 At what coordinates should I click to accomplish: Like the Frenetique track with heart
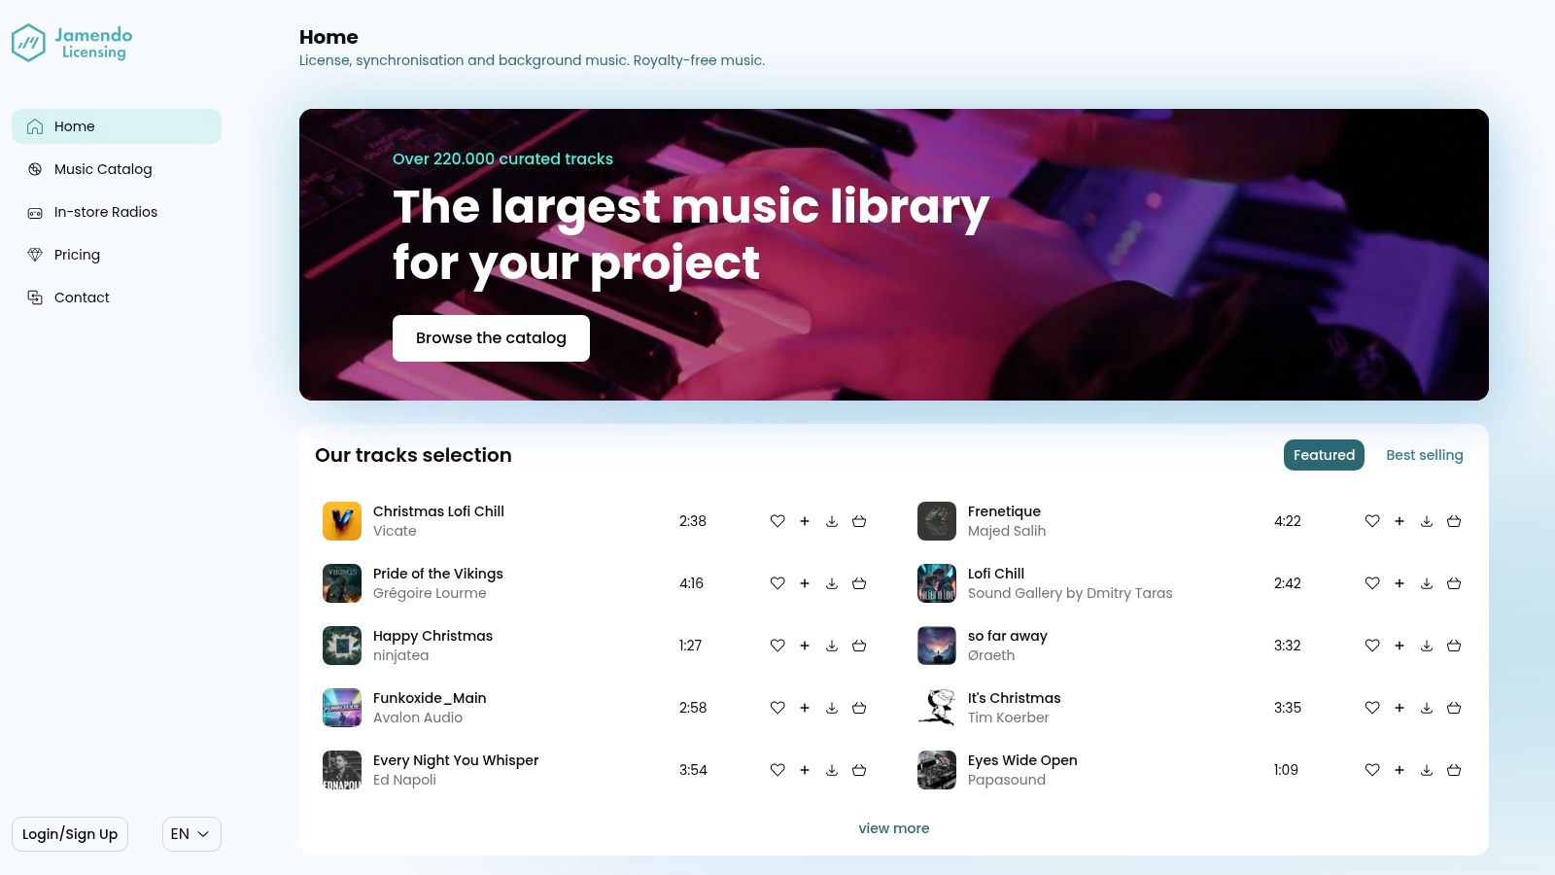pos(1372,521)
